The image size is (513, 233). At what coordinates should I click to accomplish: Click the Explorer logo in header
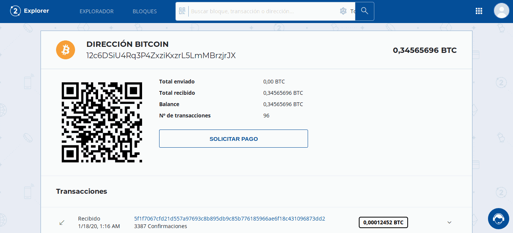click(30, 11)
